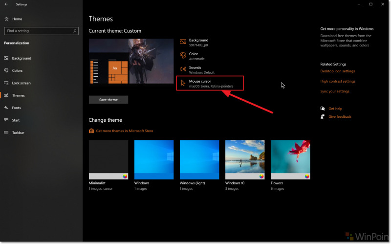Open Start personalization
The height and width of the screenshot is (244, 391).
(16, 120)
